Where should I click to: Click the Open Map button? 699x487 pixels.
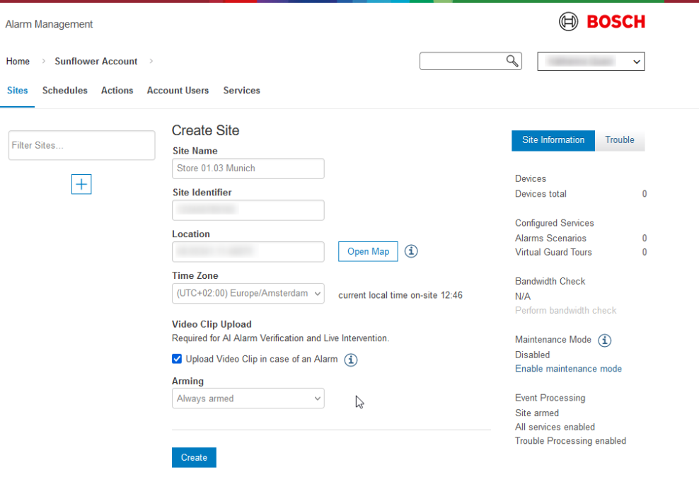(x=368, y=251)
